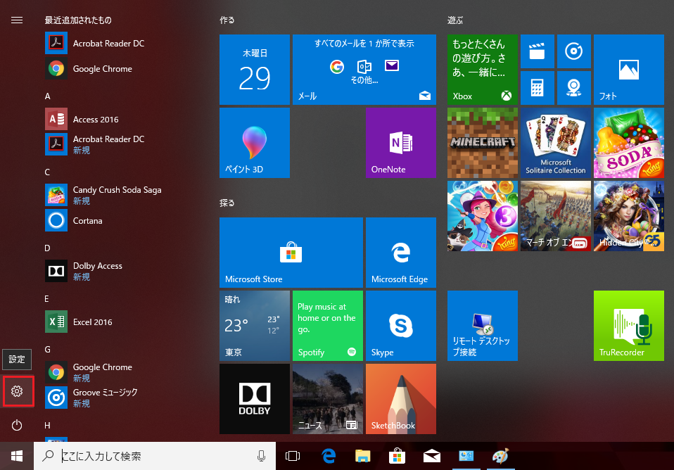Open Acrobat Reader DC in section A
Viewport: 674px width, 470px height.
(96, 144)
